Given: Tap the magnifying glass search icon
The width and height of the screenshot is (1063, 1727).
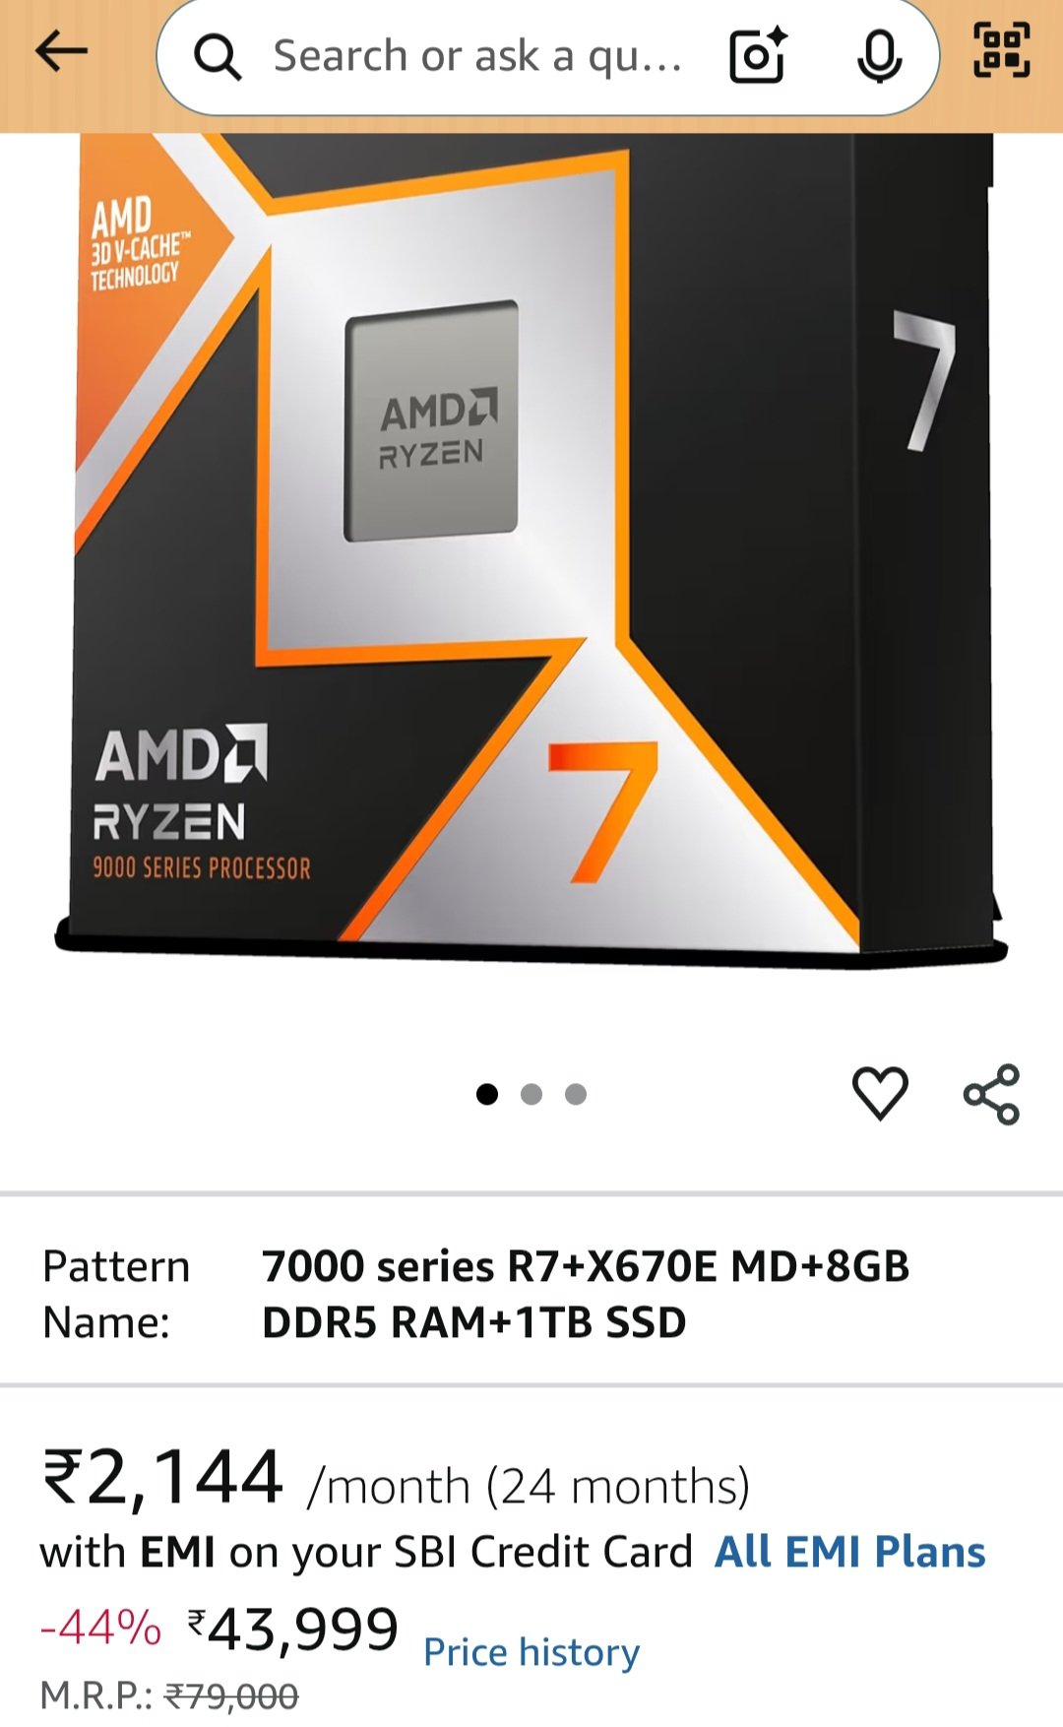Looking at the screenshot, I should [218, 57].
